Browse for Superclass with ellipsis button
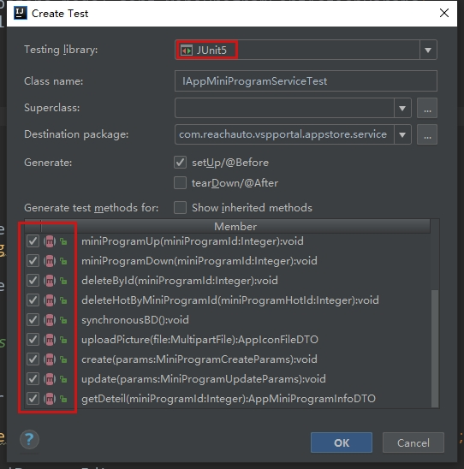The height and width of the screenshot is (469, 464). (x=427, y=108)
